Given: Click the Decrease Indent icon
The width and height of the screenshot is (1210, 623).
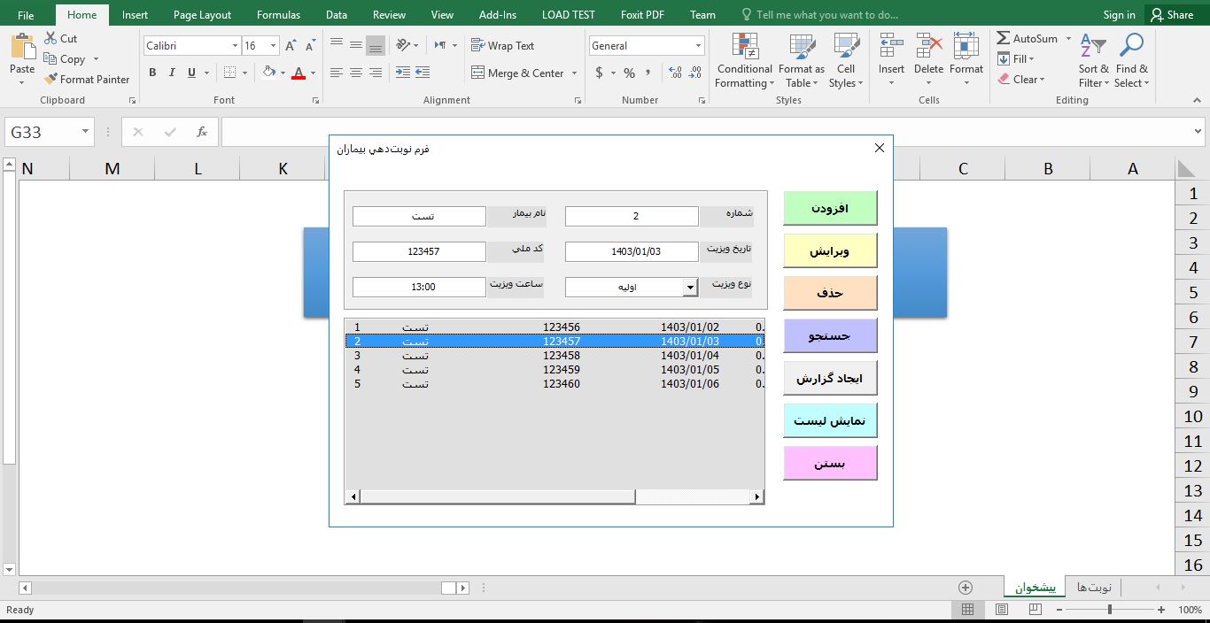Looking at the screenshot, I should coord(403,73).
